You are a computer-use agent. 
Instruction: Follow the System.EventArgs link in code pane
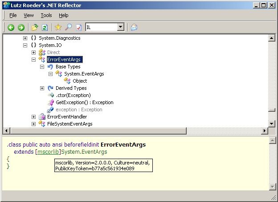84,152
